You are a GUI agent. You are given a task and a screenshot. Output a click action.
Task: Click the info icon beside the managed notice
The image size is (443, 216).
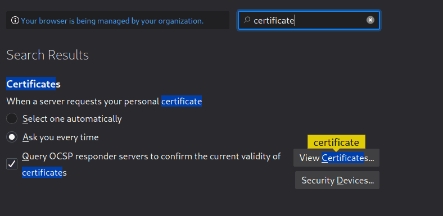[x=15, y=20]
